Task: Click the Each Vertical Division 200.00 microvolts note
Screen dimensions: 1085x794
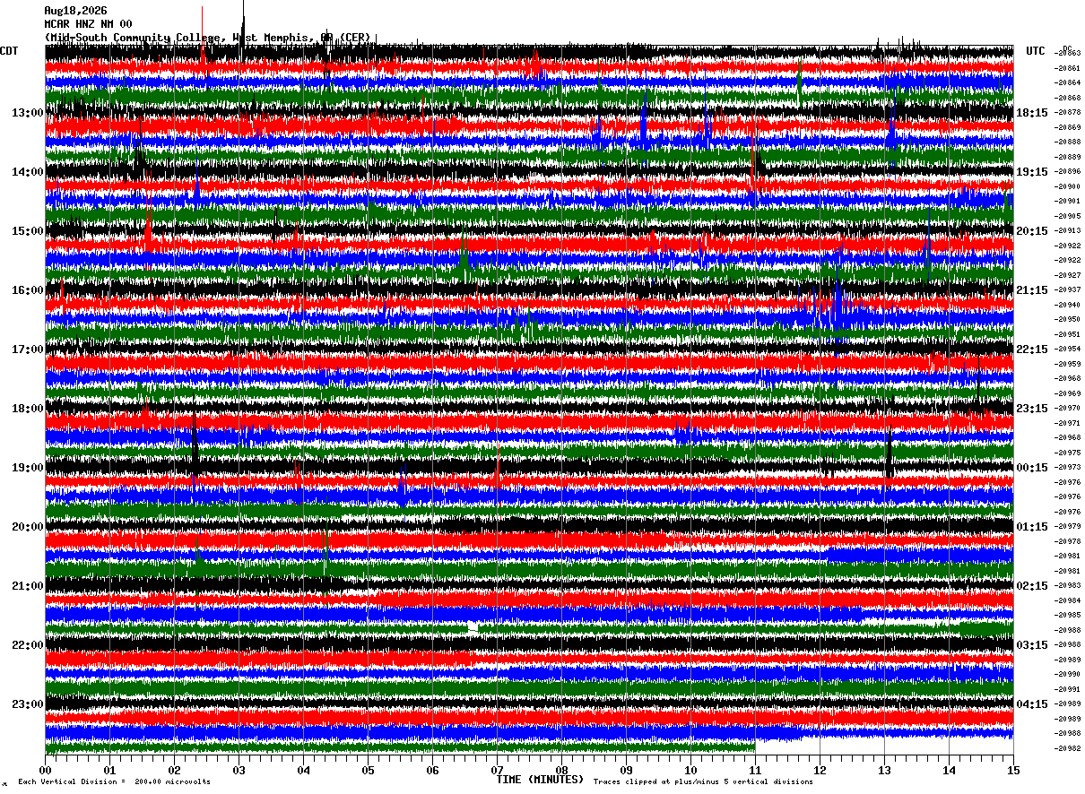Action: (x=114, y=781)
